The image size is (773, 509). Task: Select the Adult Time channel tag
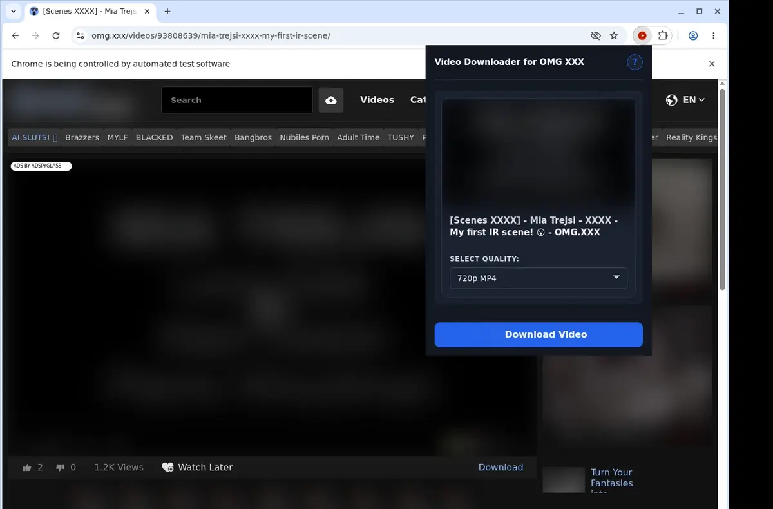pyautogui.click(x=358, y=137)
